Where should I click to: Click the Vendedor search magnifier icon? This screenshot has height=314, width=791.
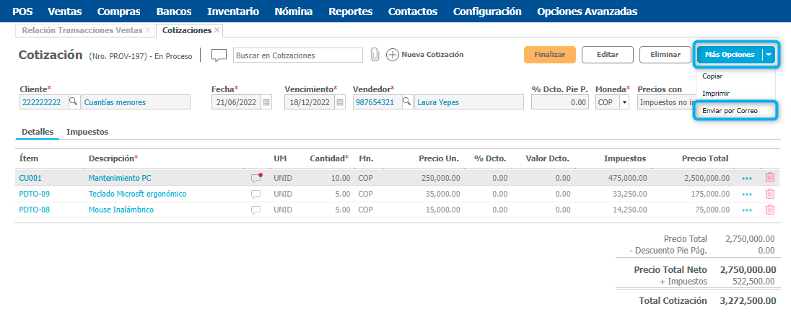click(407, 102)
